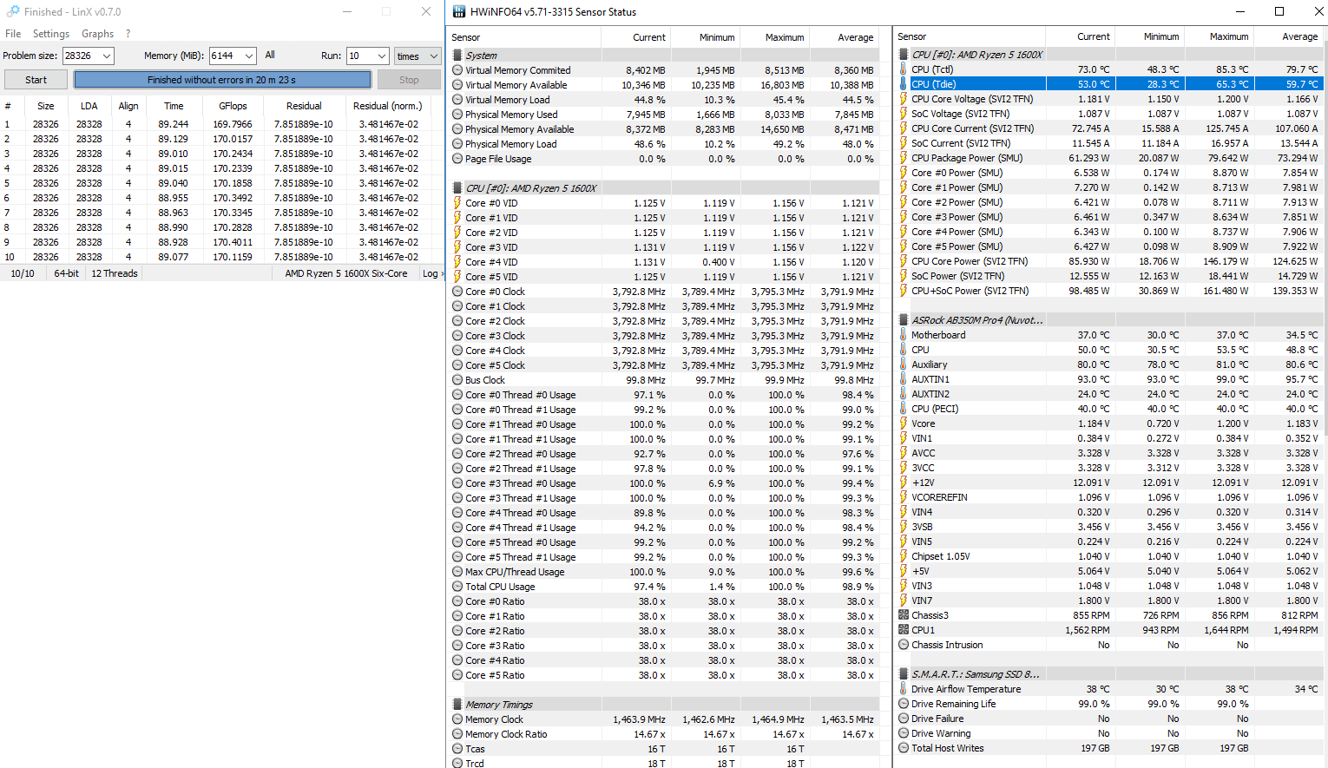Click the Drive Remaining Life icon
The image size is (1328, 768).
tap(904, 704)
